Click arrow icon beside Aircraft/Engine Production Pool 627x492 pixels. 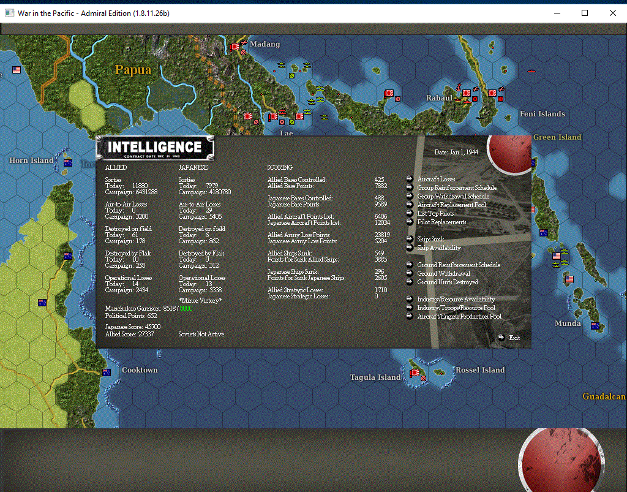point(410,316)
